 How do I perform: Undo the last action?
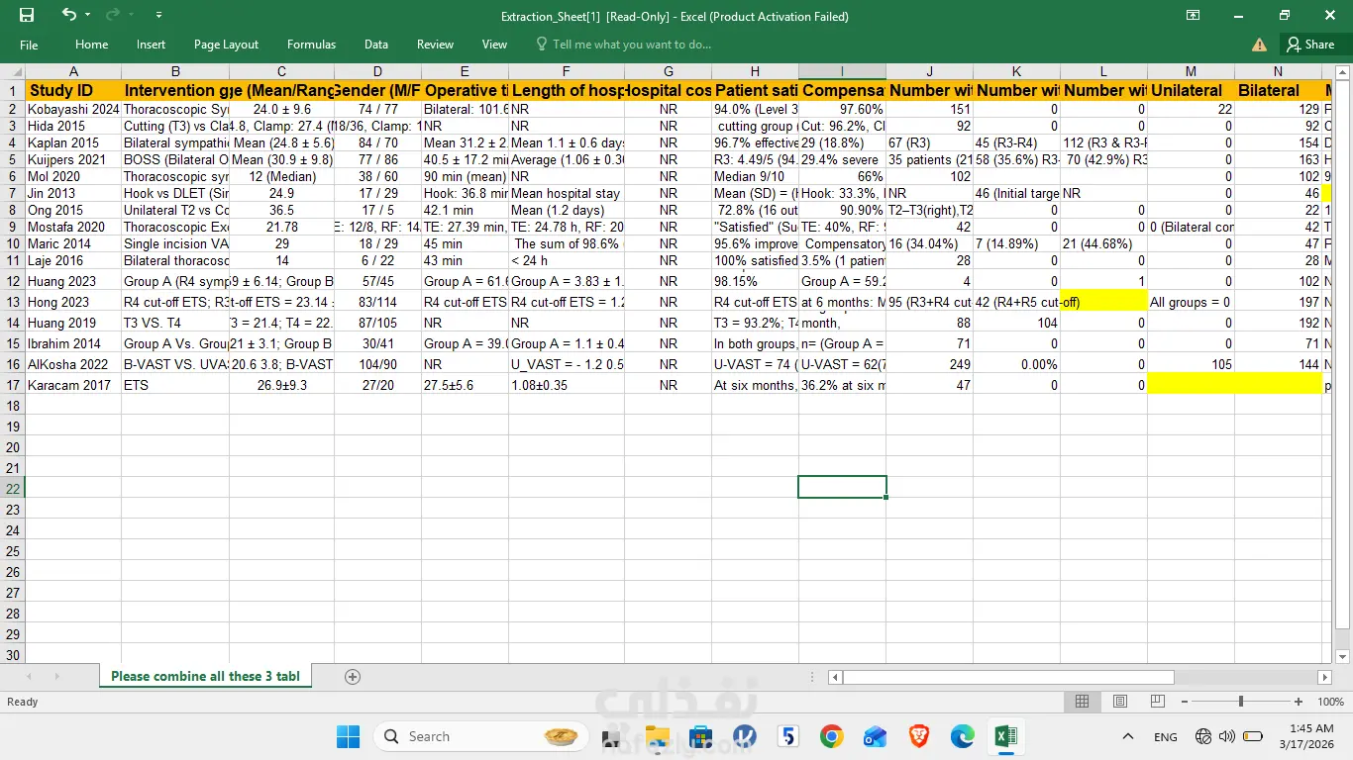coord(68,15)
